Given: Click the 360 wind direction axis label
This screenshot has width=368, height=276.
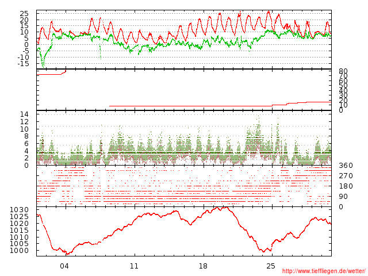Looking at the screenshot, I should point(346,166).
